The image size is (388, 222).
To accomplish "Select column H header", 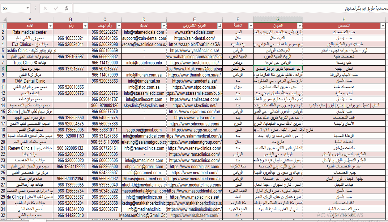I will [x=344, y=19].
